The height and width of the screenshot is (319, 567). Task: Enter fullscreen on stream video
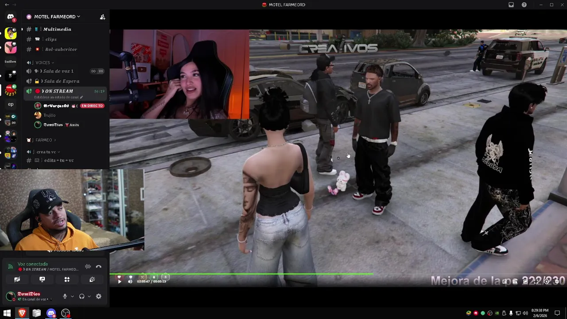tap(536, 282)
